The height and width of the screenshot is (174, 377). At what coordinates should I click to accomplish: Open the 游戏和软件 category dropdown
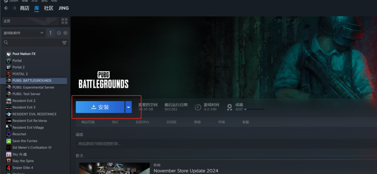point(24,33)
